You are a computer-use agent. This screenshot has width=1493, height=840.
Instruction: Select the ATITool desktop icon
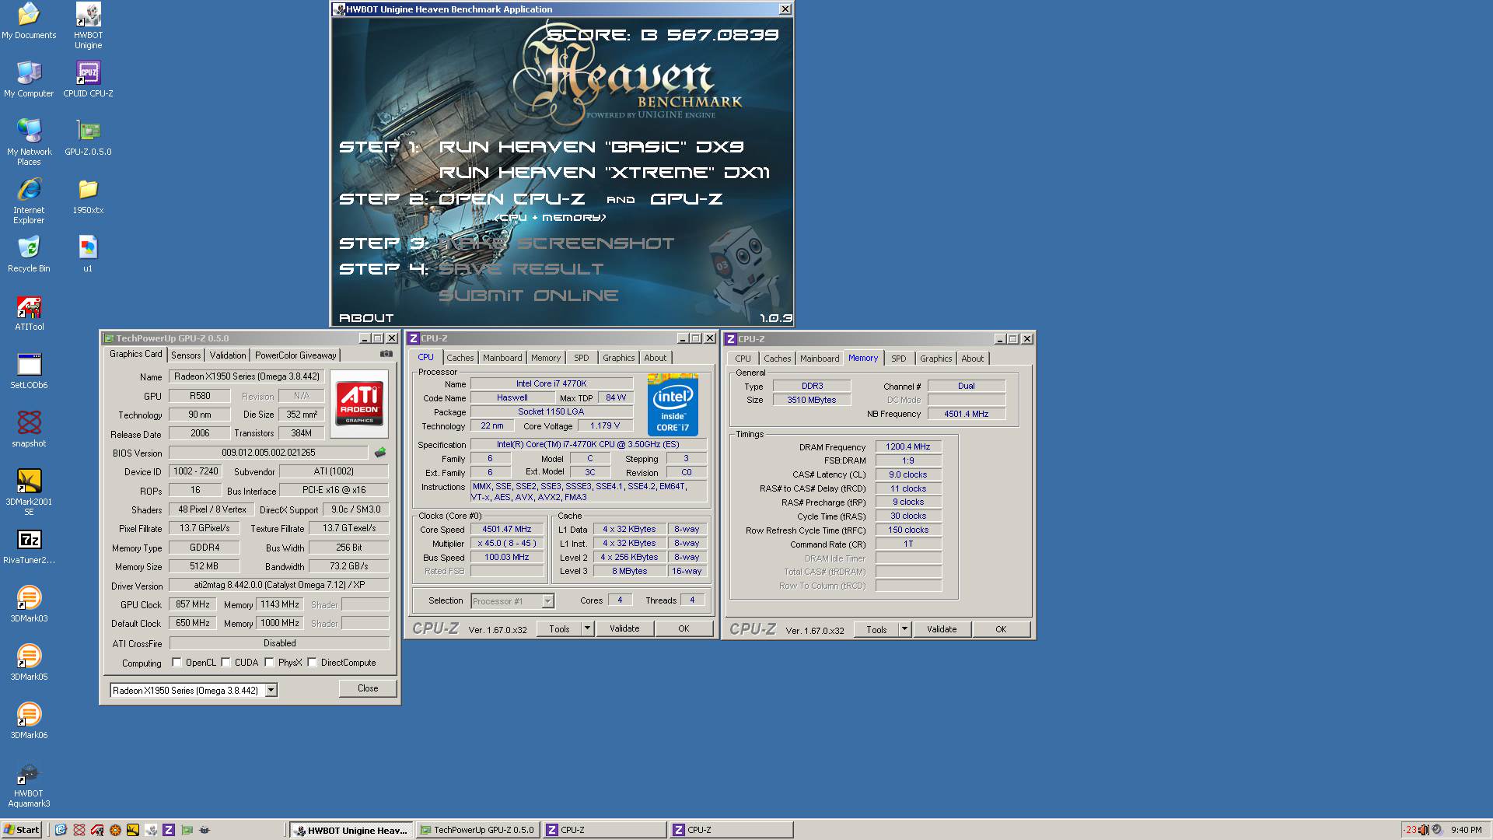pos(29,312)
